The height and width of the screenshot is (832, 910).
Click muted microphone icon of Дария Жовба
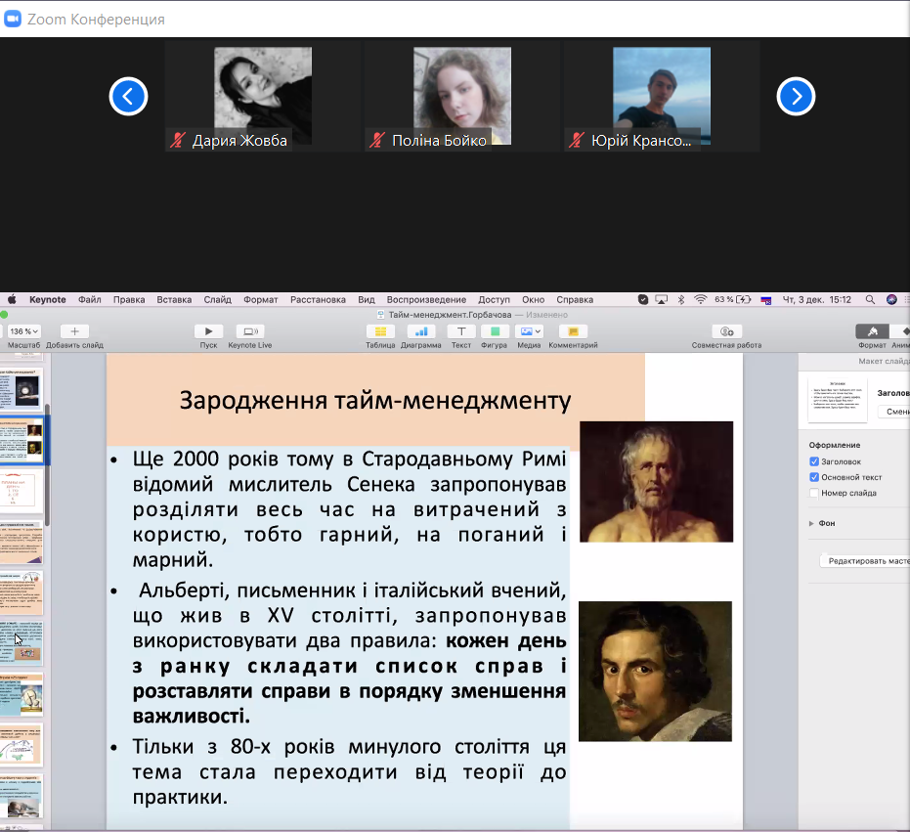pyautogui.click(x=178, y=140)
